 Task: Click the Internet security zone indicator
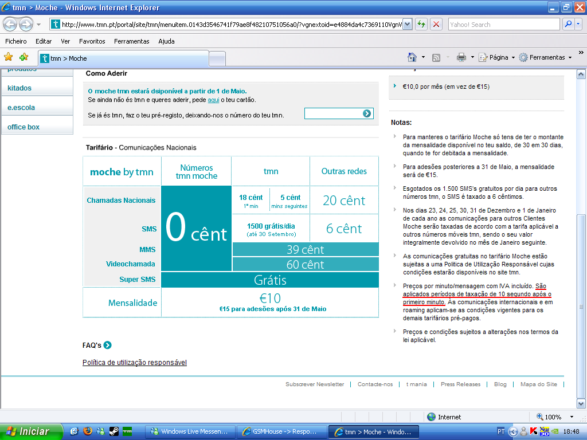pos(444,417)
